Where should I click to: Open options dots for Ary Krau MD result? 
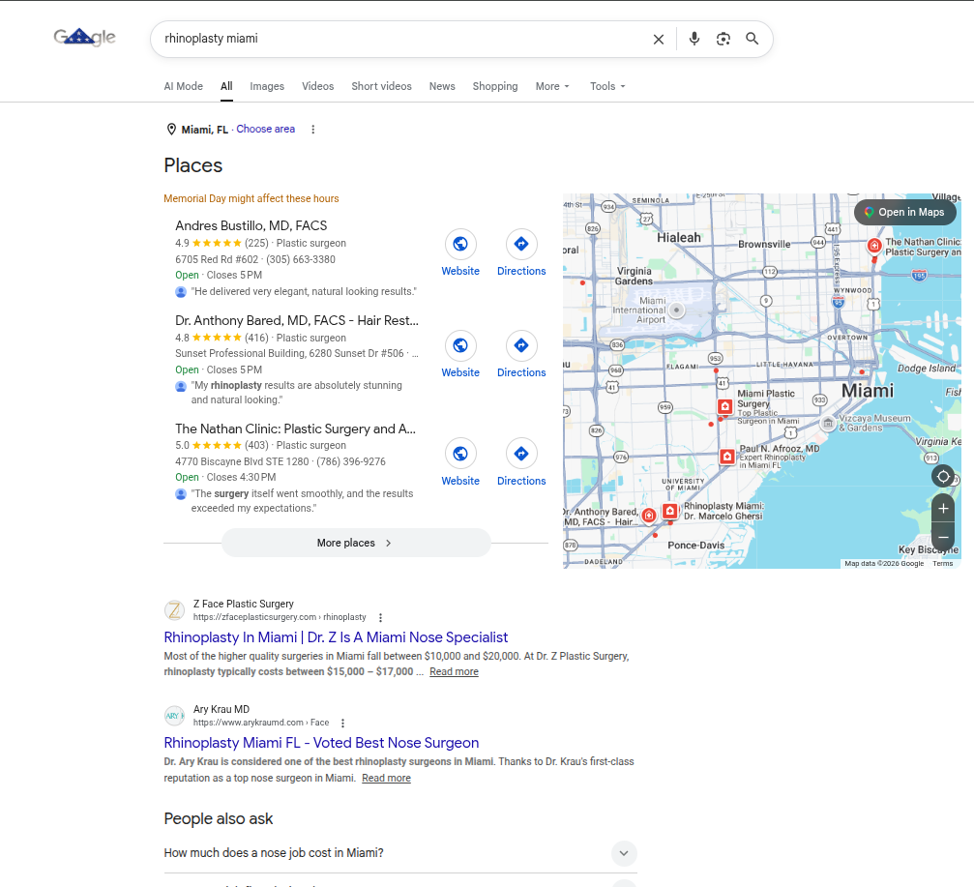(x=343, y=723)
